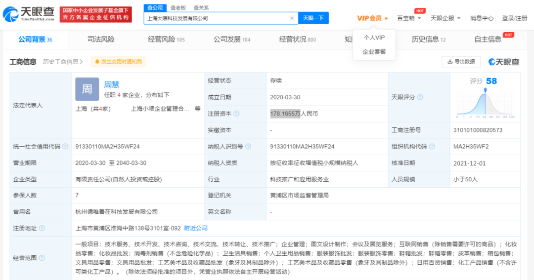Clear the search box with the X icon
This screenshot has width=534, height=280.
click(292, 18)
